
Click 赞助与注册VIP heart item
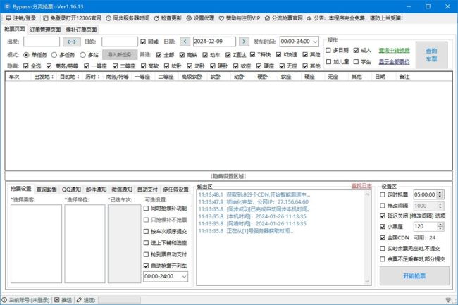pyautogui.click(x=240, y=18)
